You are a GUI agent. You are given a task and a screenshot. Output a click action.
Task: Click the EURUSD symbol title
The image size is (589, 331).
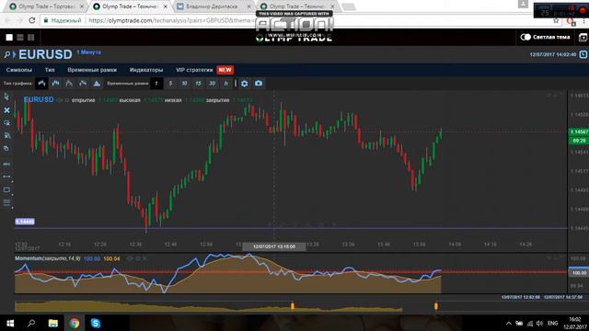click(x=45, y=54)
